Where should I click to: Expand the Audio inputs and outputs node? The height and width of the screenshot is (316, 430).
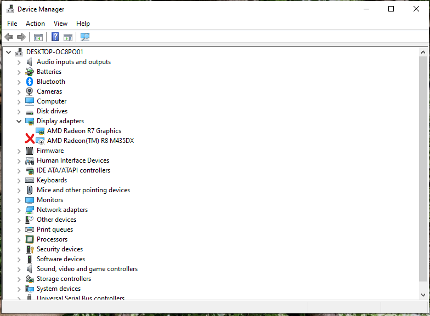point(19,62)
